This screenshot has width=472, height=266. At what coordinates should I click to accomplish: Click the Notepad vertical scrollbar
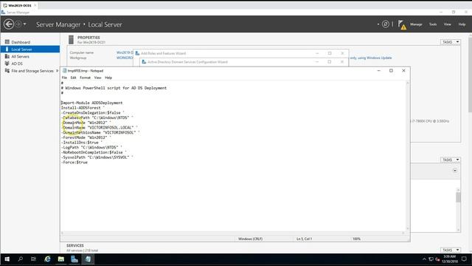408,156
